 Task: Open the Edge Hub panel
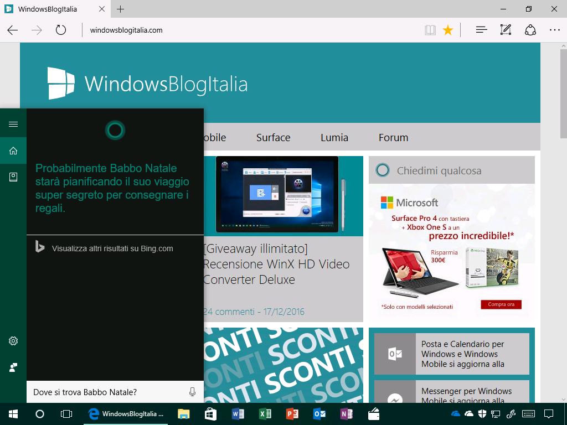[x=481, y=30]
